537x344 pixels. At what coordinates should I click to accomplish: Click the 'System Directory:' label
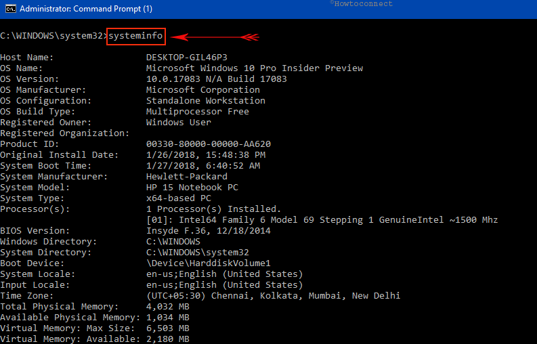pyautogui.click(x=46, y=253)
